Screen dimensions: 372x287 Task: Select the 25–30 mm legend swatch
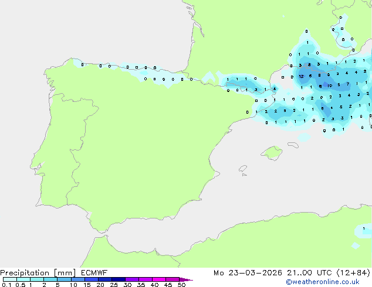coord(118,279)
